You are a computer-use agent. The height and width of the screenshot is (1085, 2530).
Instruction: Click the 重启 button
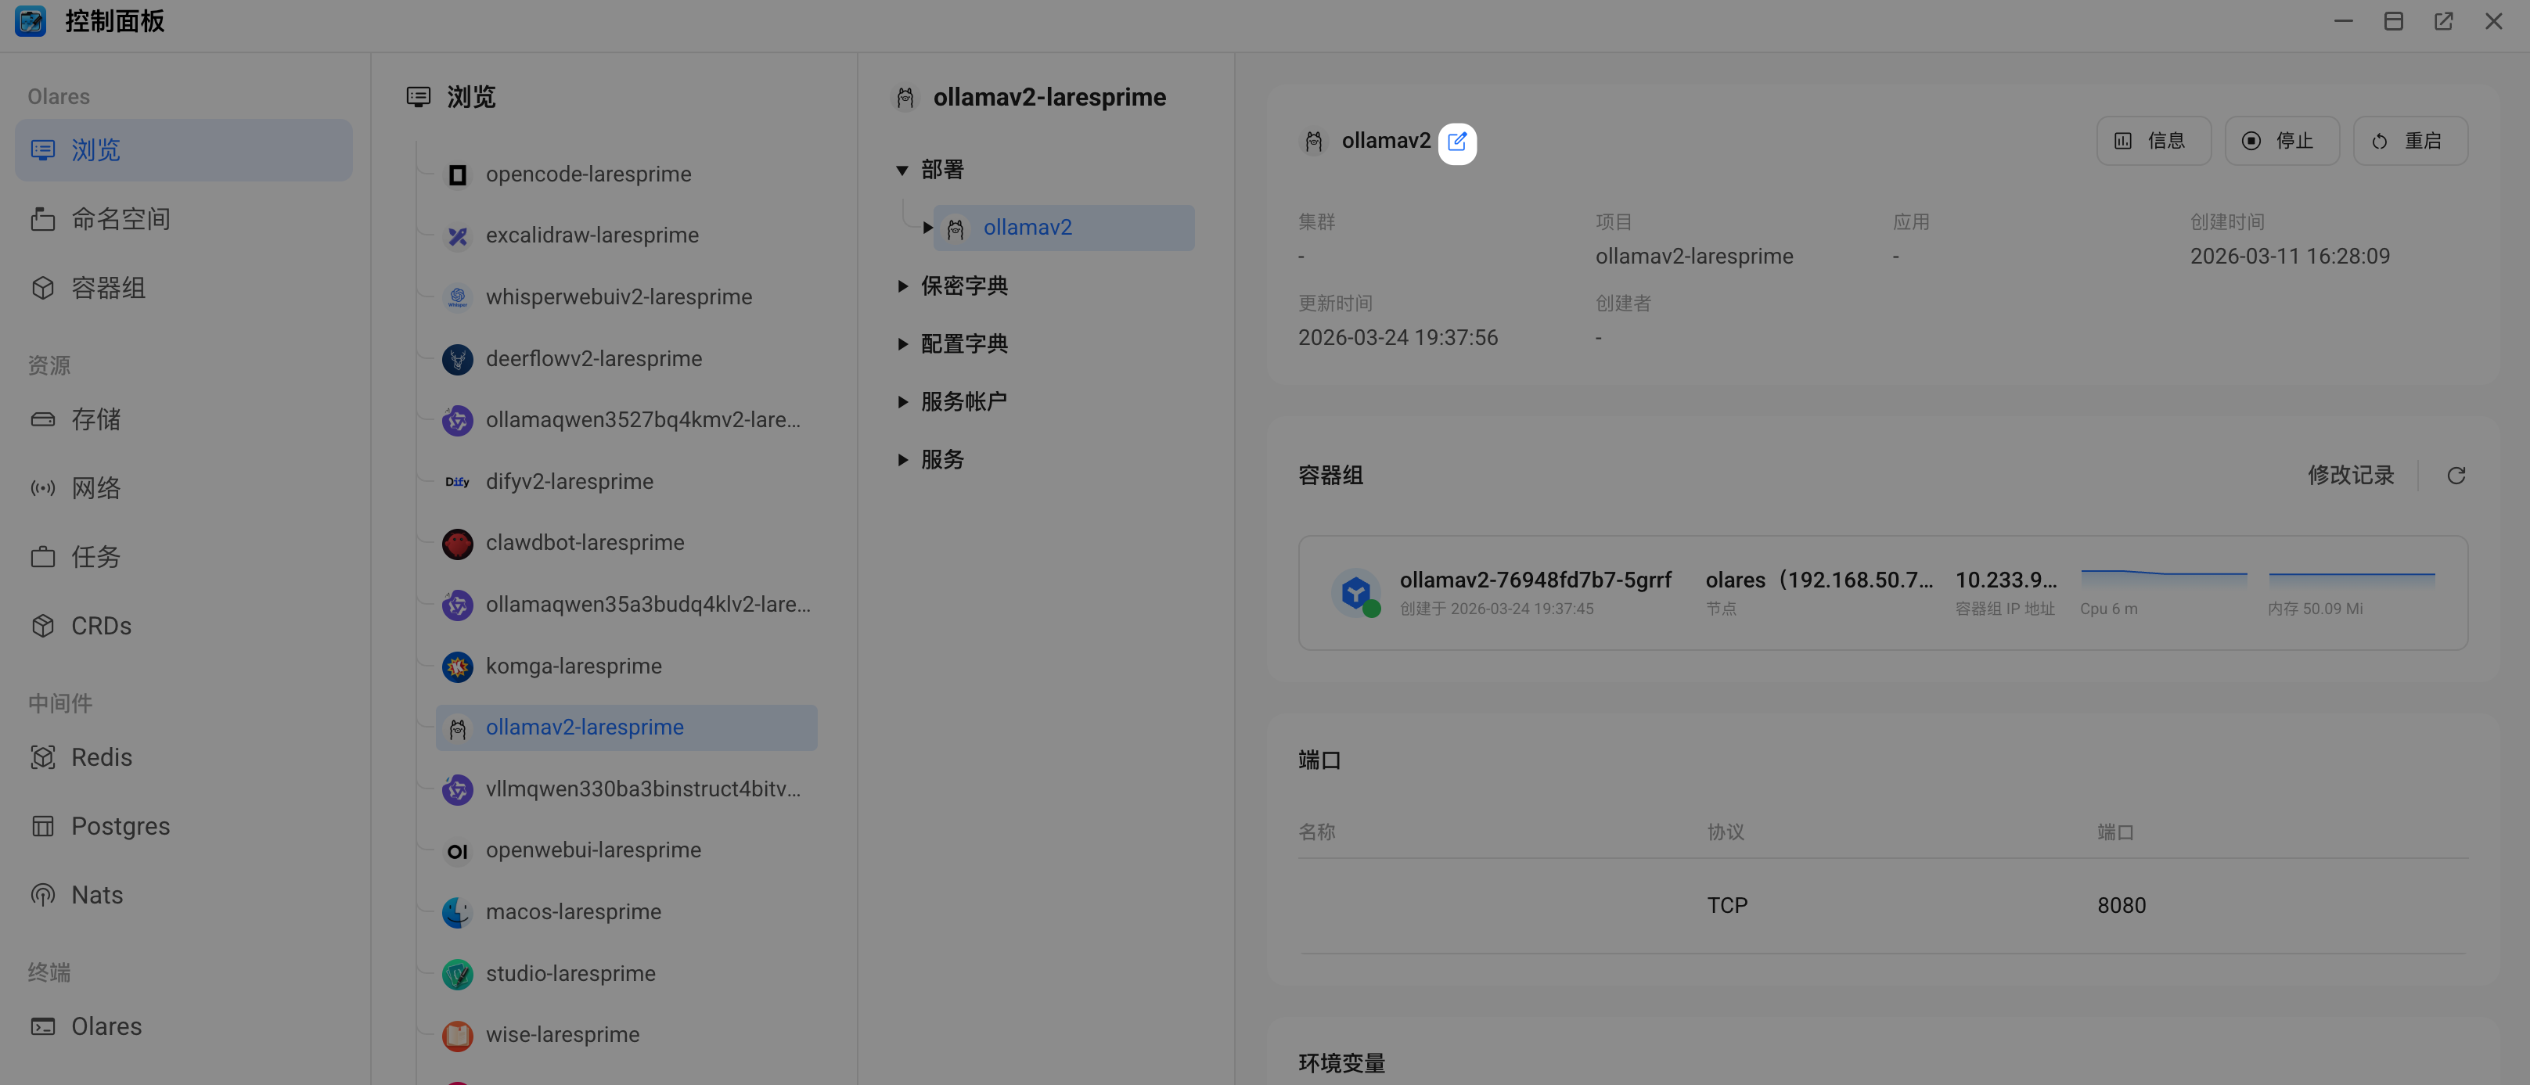click(x=2409, y=142)
